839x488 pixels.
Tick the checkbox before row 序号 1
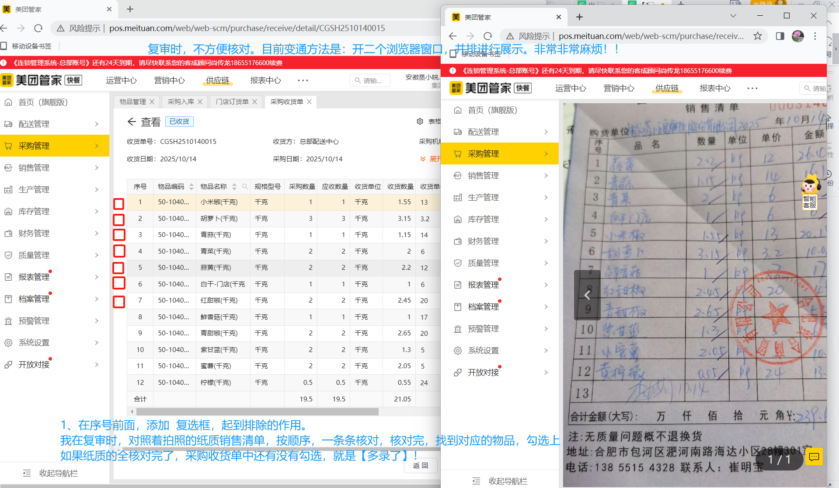[x=118, y=203]
